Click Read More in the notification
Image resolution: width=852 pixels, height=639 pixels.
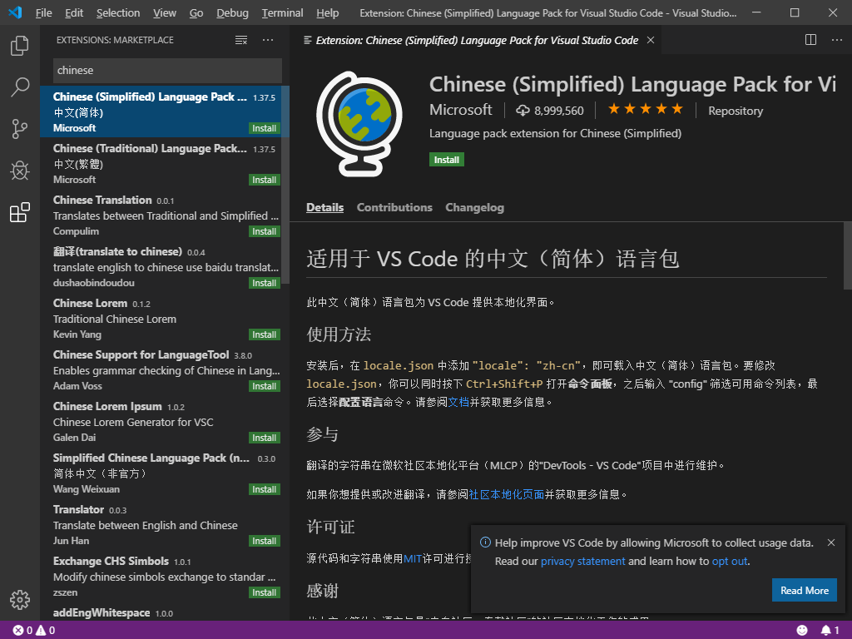[805, 591]
